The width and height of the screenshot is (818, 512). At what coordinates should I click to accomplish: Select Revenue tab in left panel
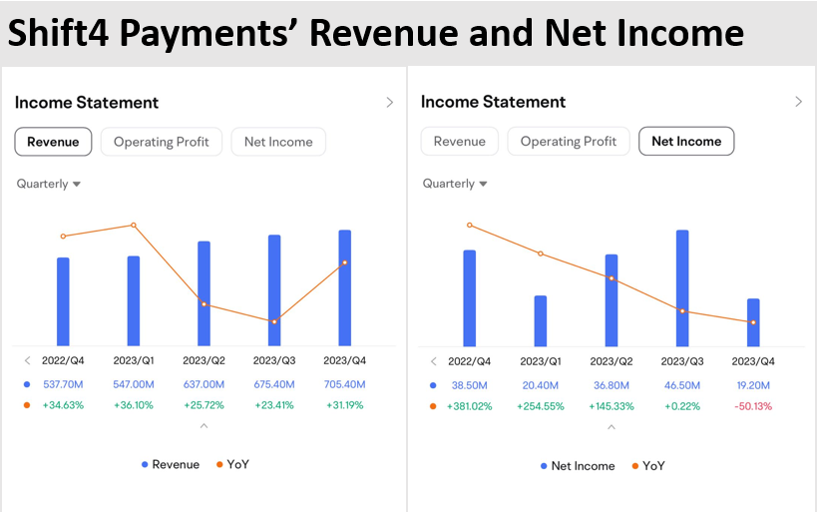tap(53, 142)
